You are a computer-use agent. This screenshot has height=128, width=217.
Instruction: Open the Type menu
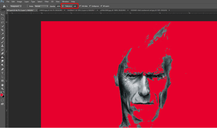tap(33, 2)
